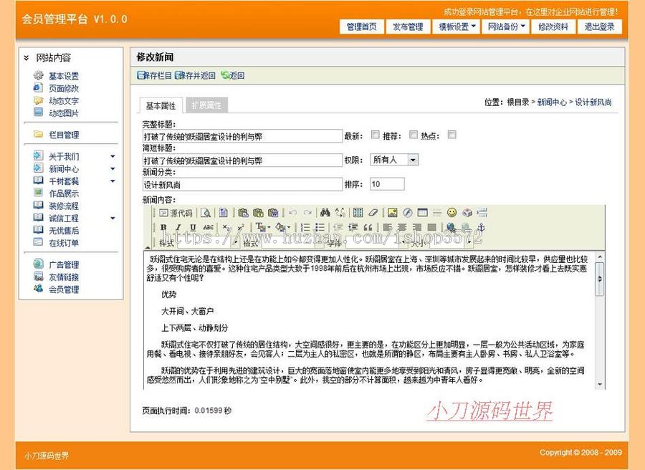Insert Flash via the Flash icon

tap(407, 213)
